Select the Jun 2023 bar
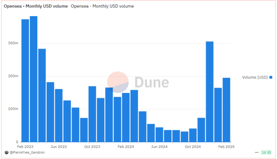Image resolution: width=277 pixels, height=159 pixels. coord(59,115)
